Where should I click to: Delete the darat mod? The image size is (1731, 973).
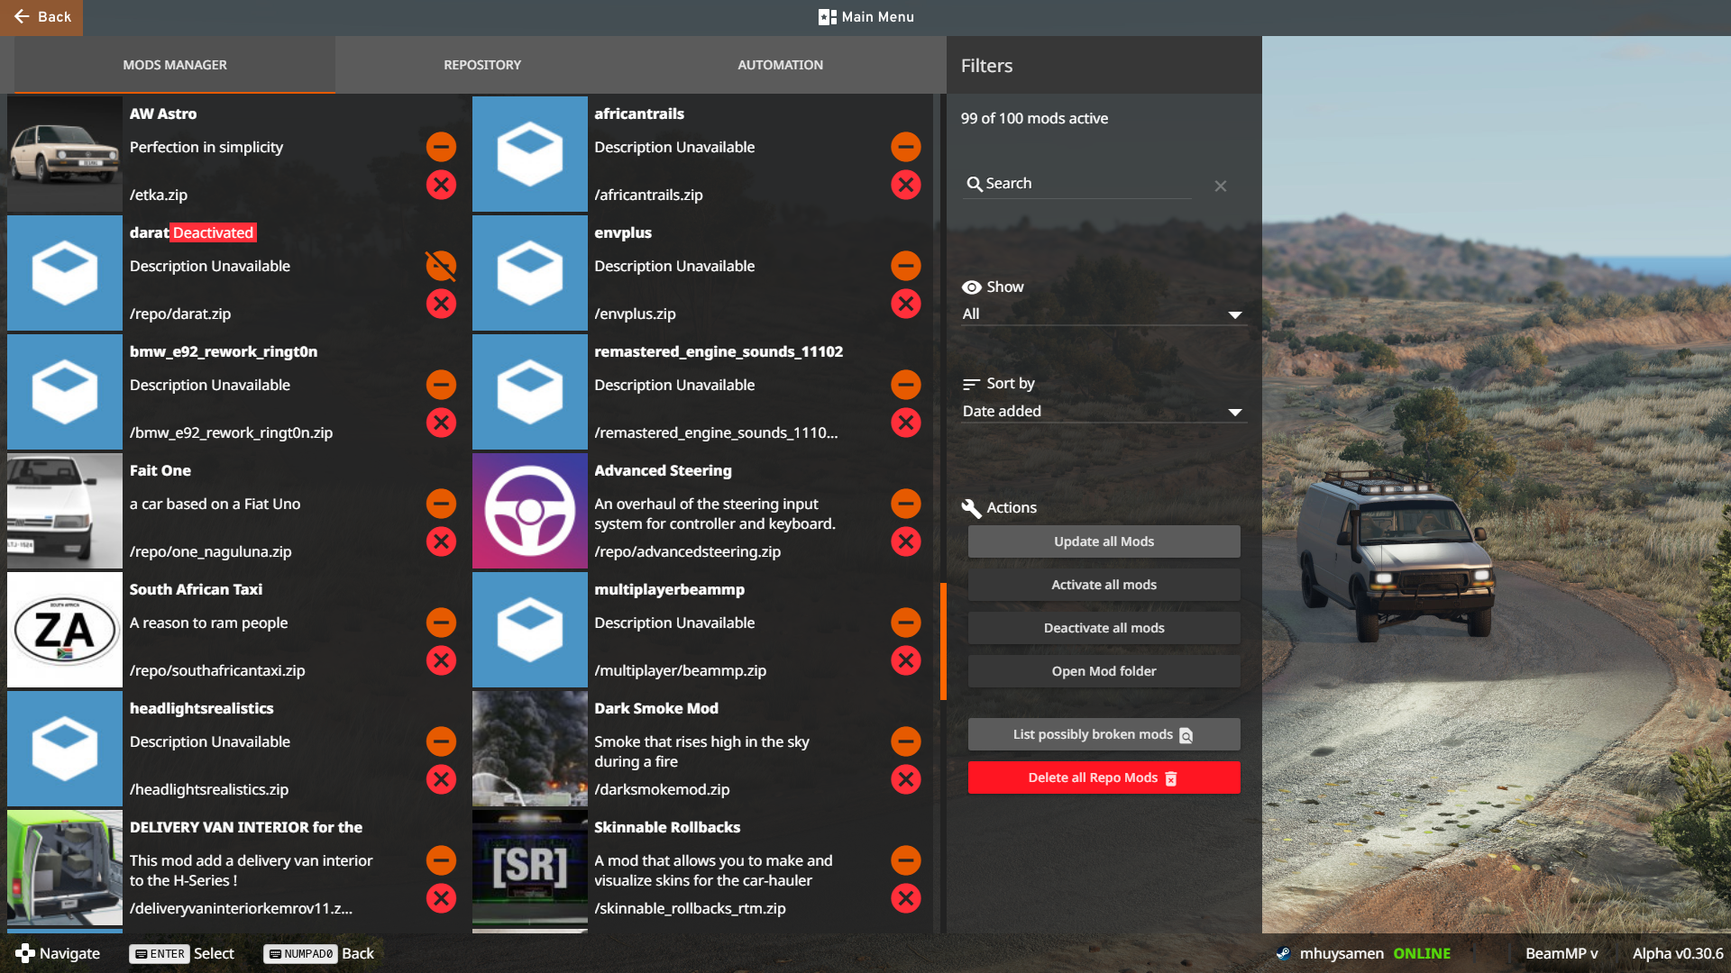click(x=441, y=304)
